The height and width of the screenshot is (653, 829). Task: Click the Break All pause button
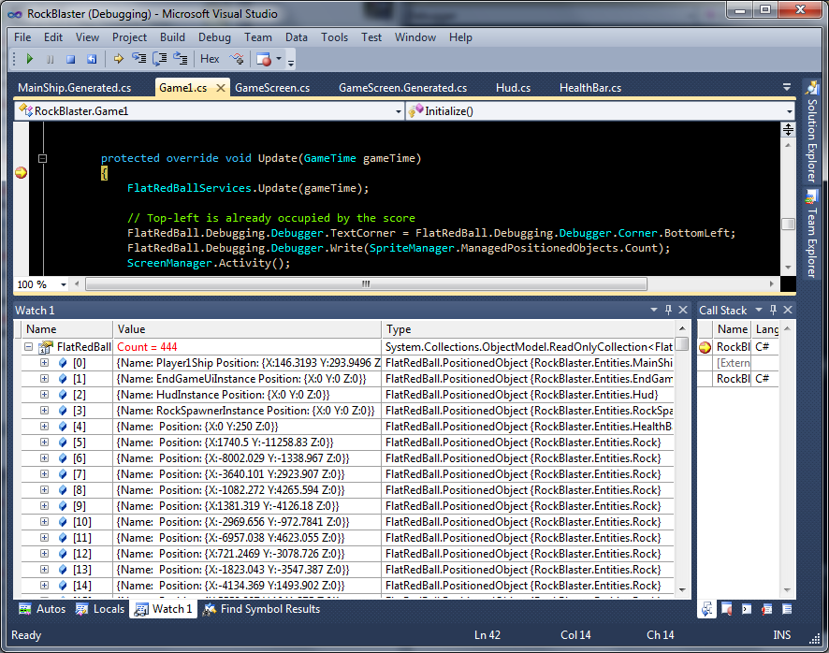click(51, 59)
